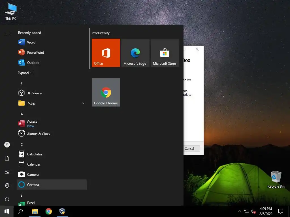Viewport: 290px width, 217px height.
Task: Click the Recently added heading
Action: point(29,33)
